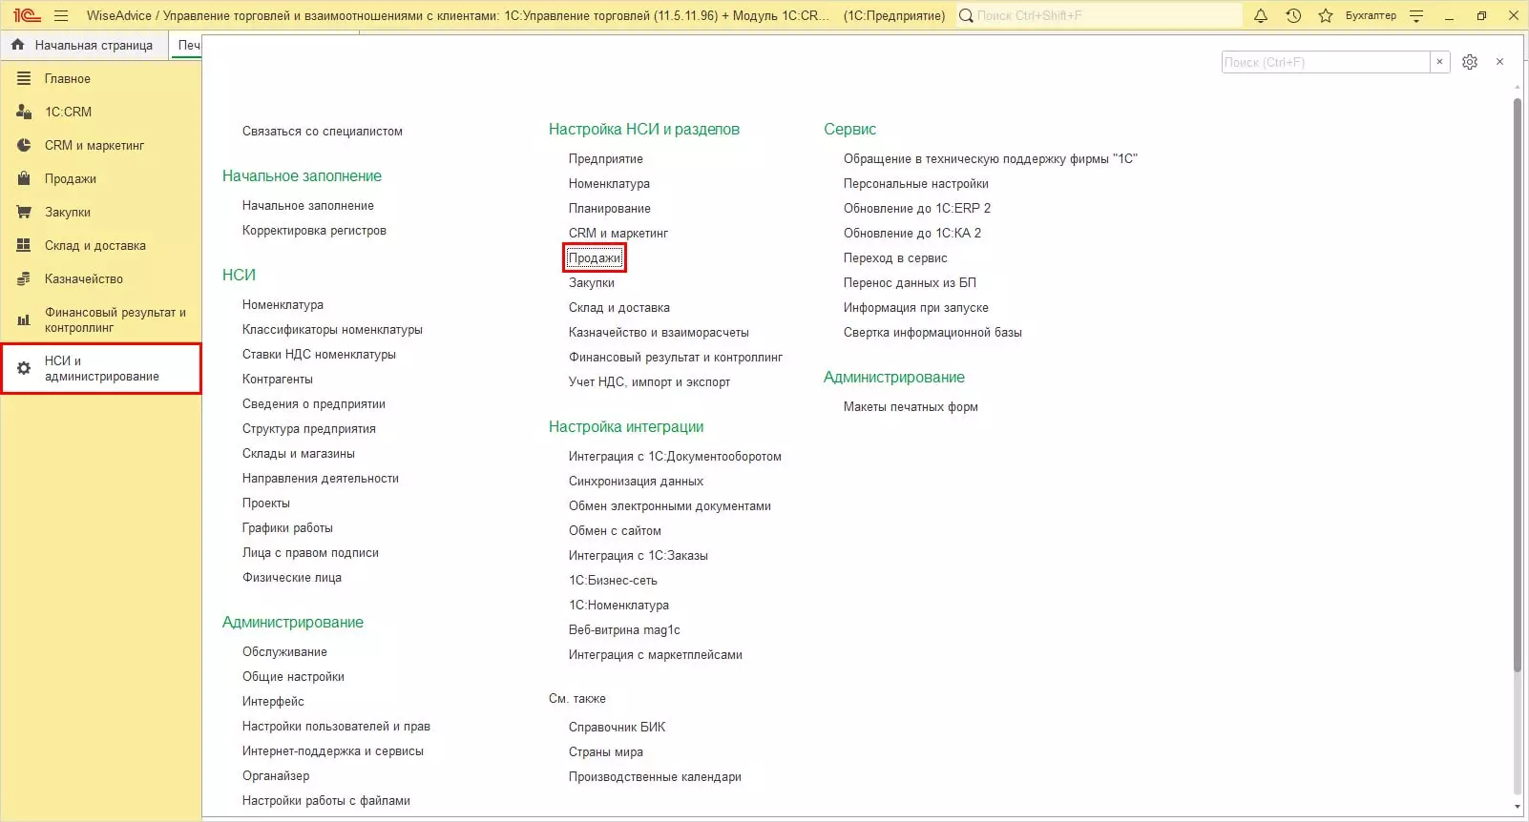The image size is (1529, 822).
Task: Click the Склад и доставка grid icon
Action: tap(24, 245)
